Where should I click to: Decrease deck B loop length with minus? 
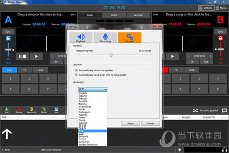[x=188, y=56]
